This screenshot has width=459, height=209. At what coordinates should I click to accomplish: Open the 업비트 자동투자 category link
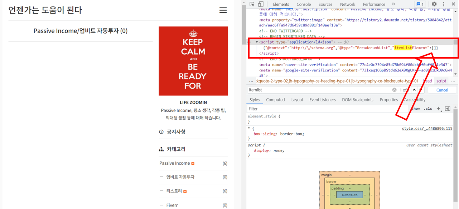pyautogui.click(x=180, y=177)
